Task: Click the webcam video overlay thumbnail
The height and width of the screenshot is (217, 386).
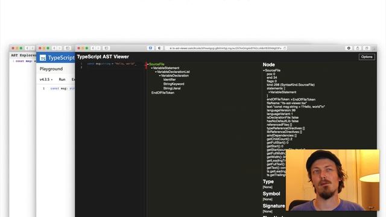Action: pyautogui.click(x=332, y=180)
